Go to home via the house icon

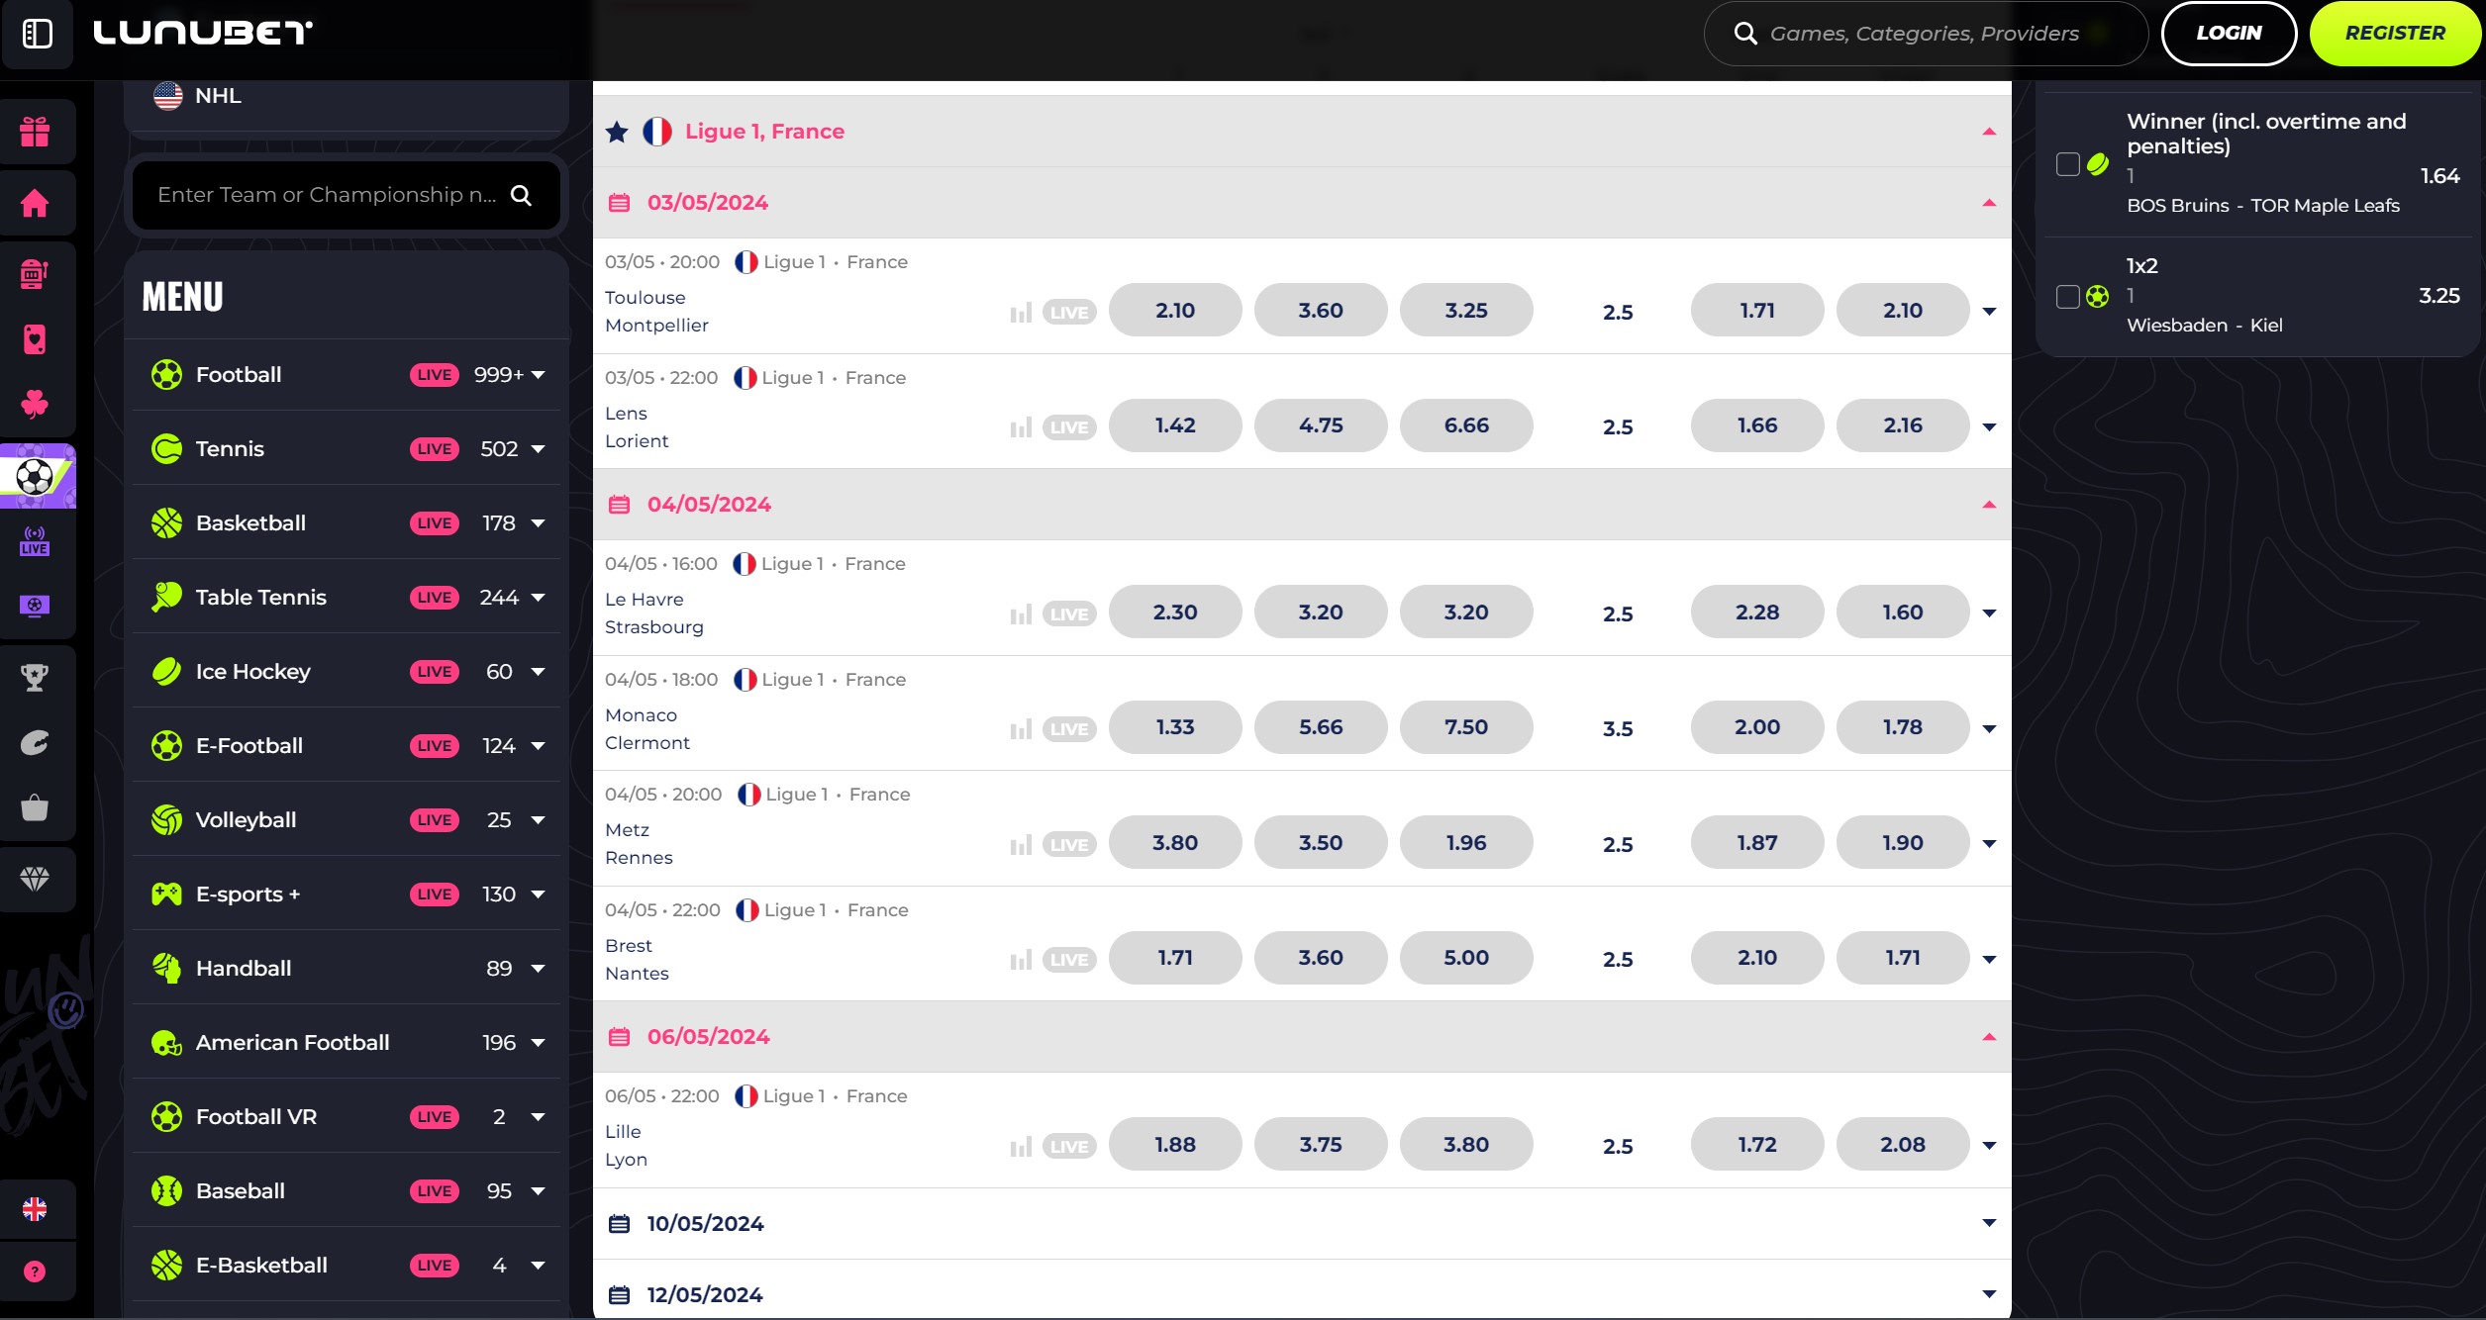[x=35, y=203]
